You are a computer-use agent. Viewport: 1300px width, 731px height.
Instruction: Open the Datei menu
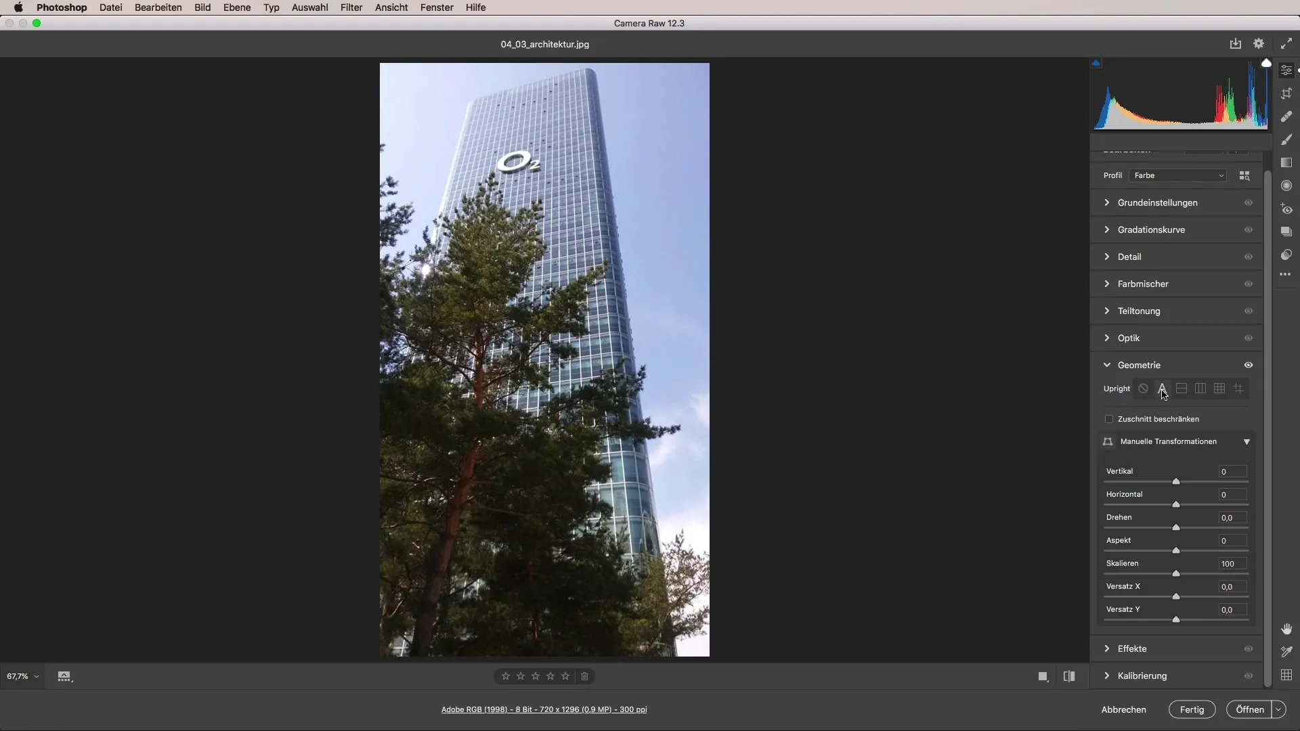(110, 7)
